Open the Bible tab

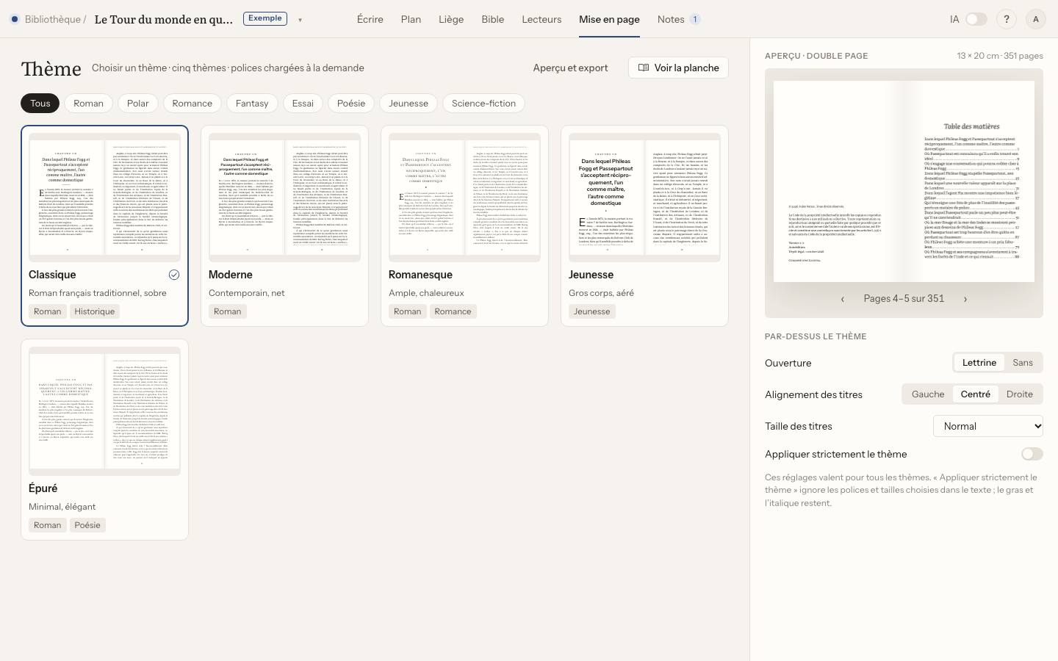pyautogui.click(x=493, y=19)
